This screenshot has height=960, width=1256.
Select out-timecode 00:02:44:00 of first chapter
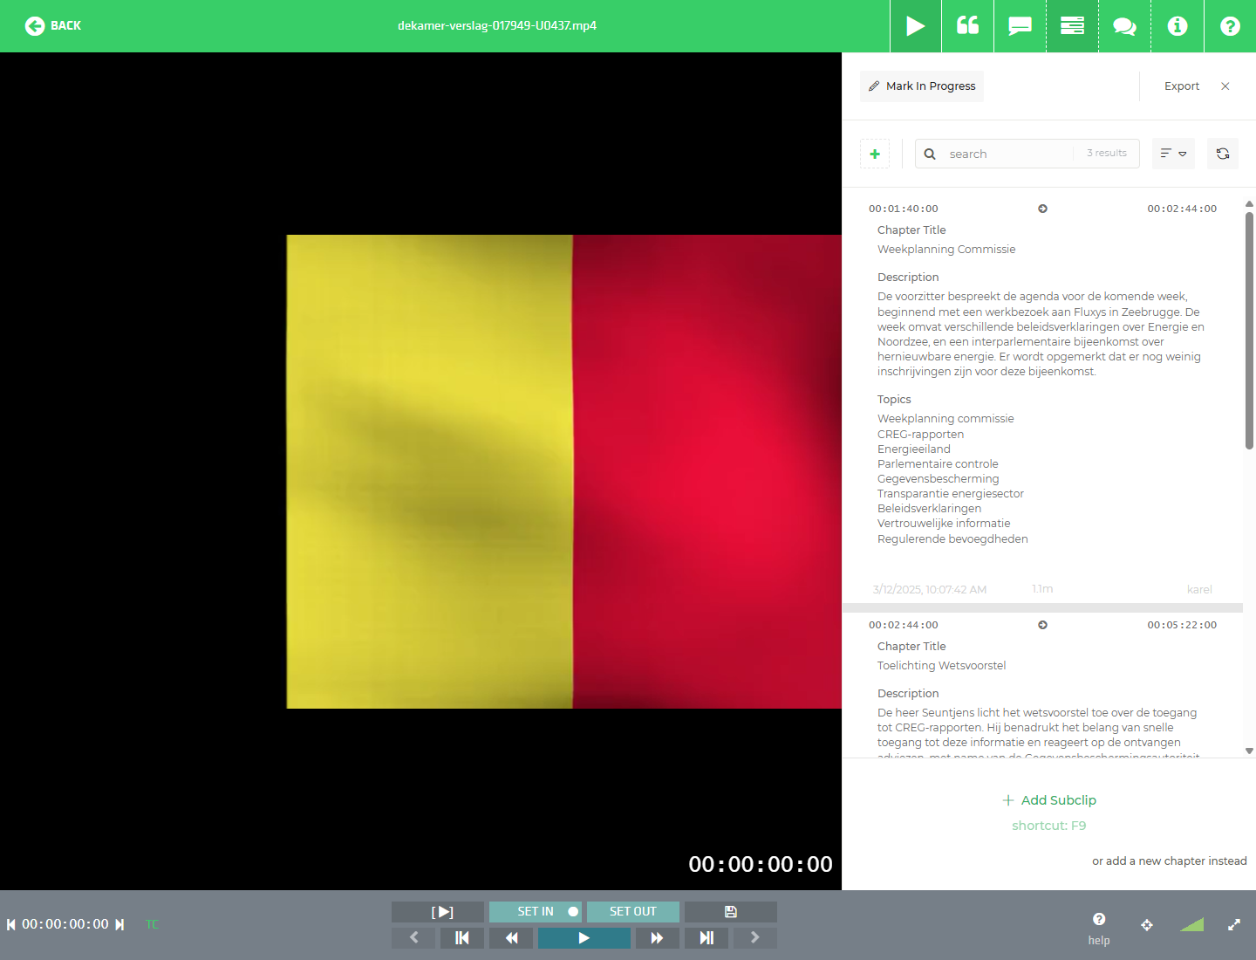[x=1182, y=209]
